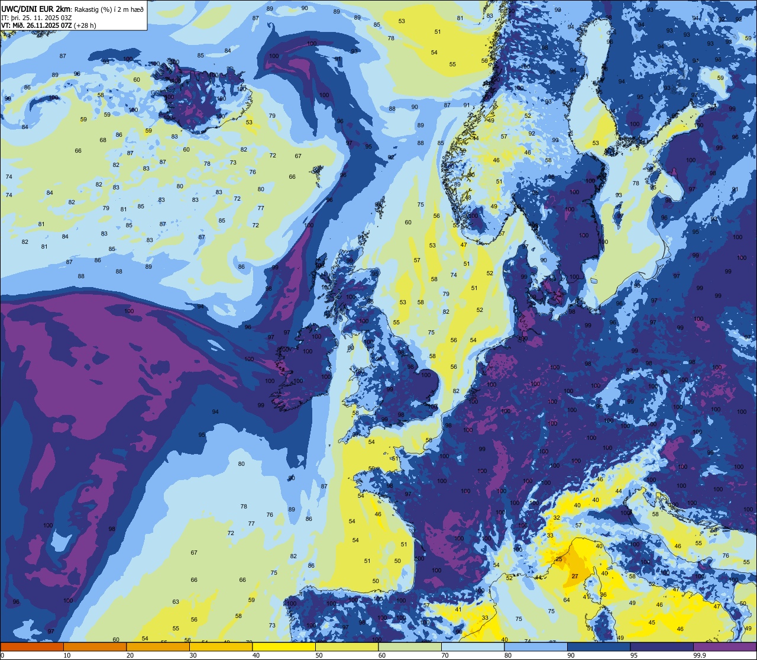Image resolution: width=757 pixels, height=660 pixels.
Task: Click the 60–70 yellow-green legend swatch
Action: click(x=410, y=646)
